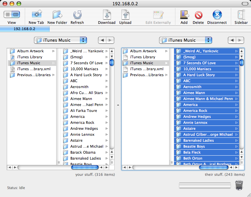Open right iTunes Music path dropdown
251x197 pixels.
(186, 40)
